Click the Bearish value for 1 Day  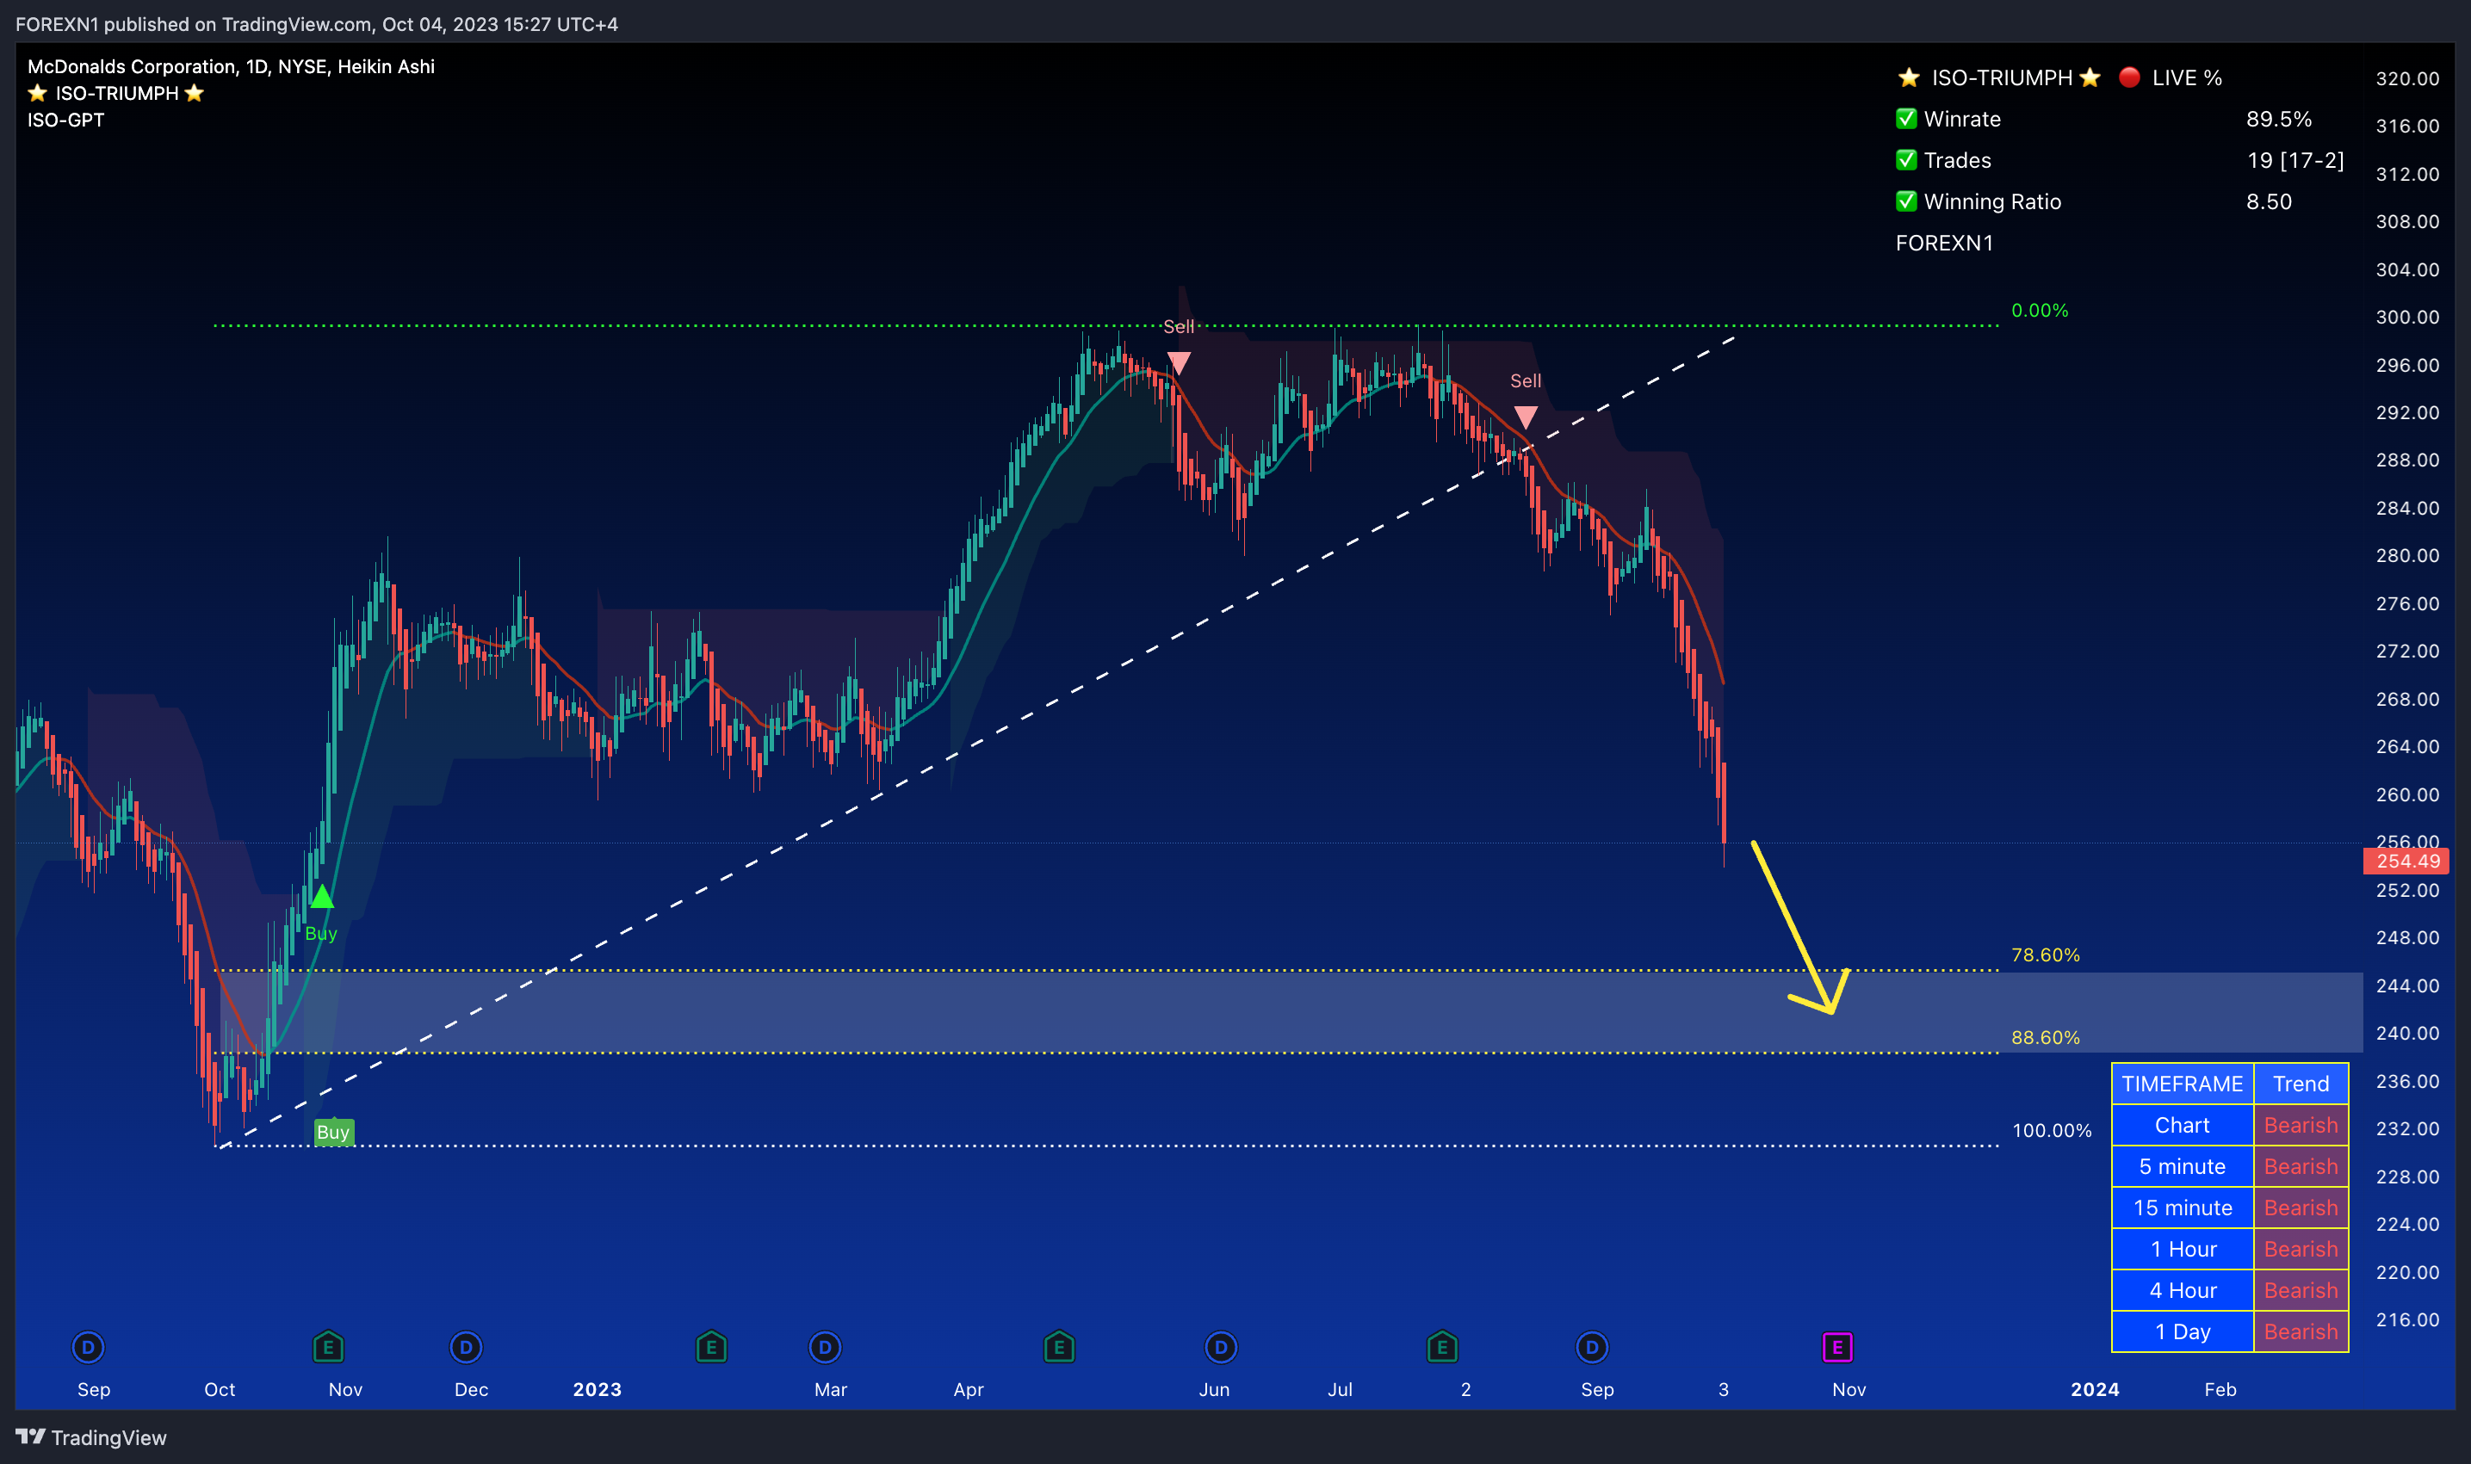click(x=2301, y=1331)
